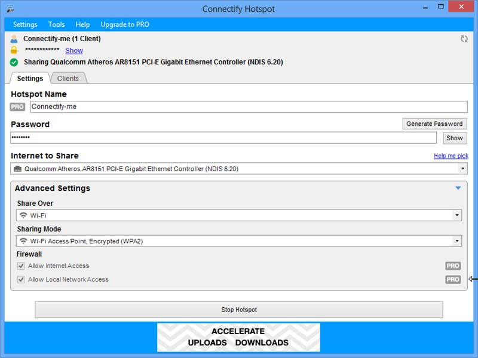Select the Settings tab

30,78
